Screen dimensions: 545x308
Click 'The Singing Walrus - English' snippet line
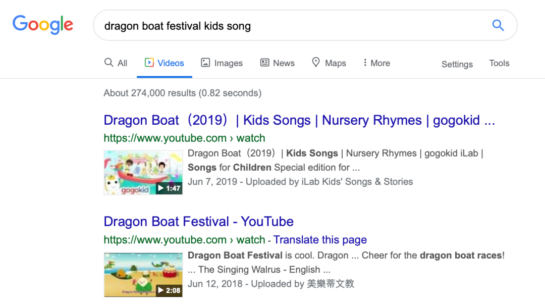pyautogui.click(x=259, y=270)
